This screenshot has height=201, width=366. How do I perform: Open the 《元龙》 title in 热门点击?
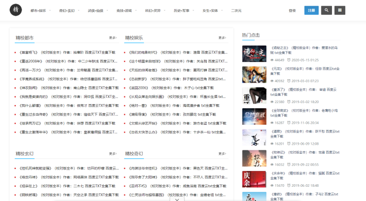click(x=305, y=71)
